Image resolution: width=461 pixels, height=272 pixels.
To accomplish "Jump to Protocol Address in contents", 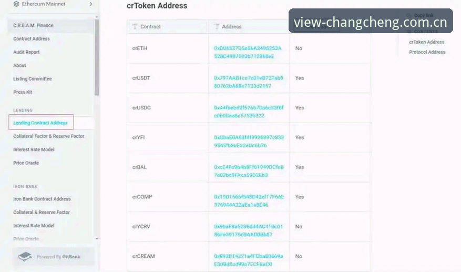I will point(427,52).
